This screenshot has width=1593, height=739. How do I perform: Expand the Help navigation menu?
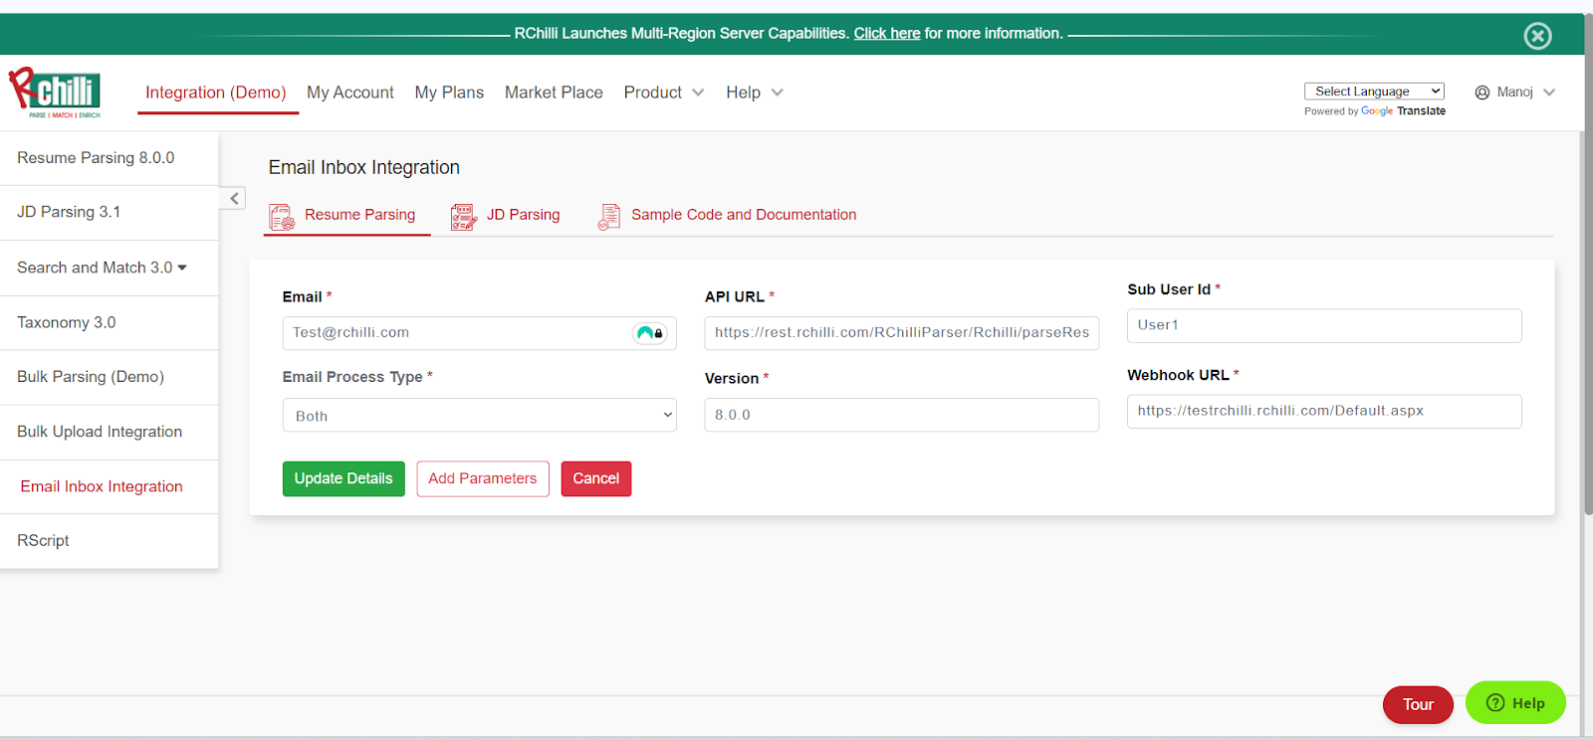pyautogui.click(x=754, y=92)
